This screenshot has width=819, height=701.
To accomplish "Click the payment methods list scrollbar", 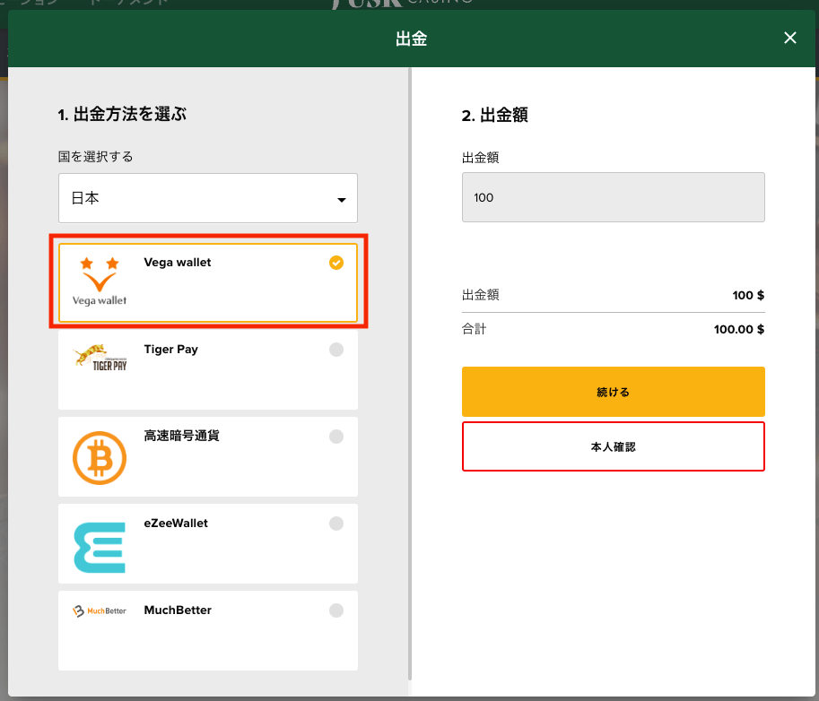I will tap(410, 374).
